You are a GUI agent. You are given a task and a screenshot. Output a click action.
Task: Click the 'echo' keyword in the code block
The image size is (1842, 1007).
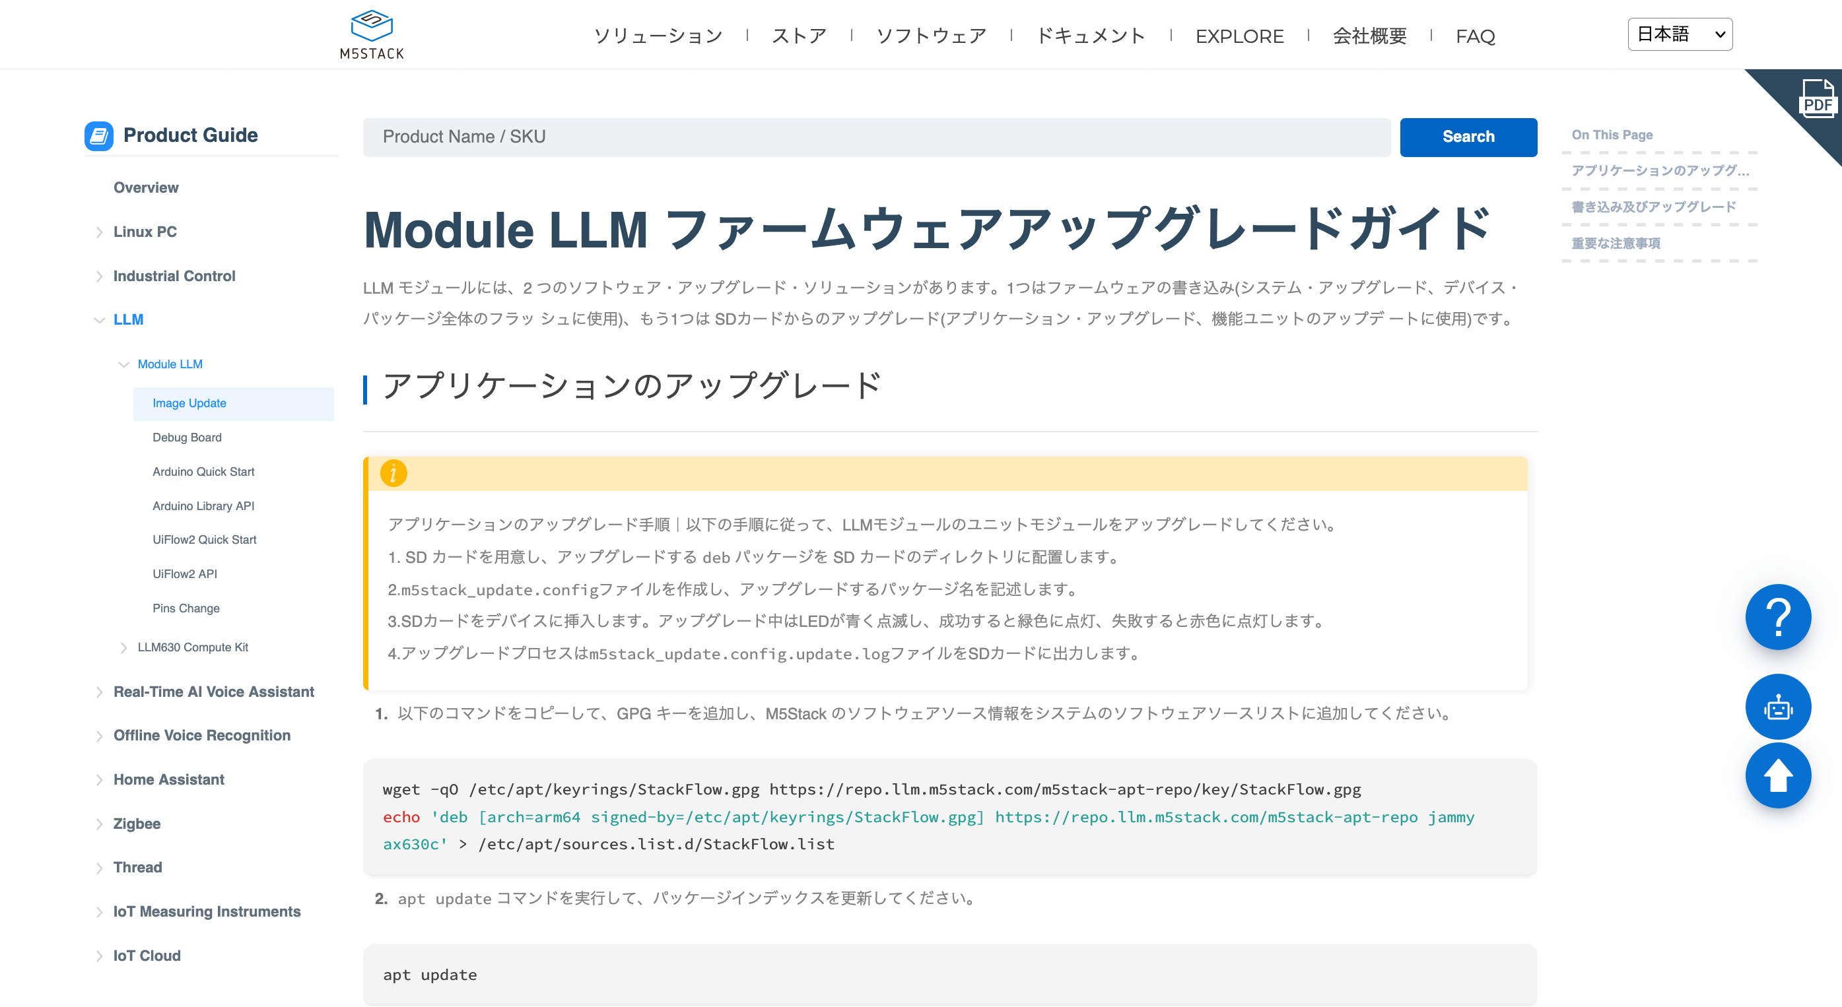tap(401, 818)
